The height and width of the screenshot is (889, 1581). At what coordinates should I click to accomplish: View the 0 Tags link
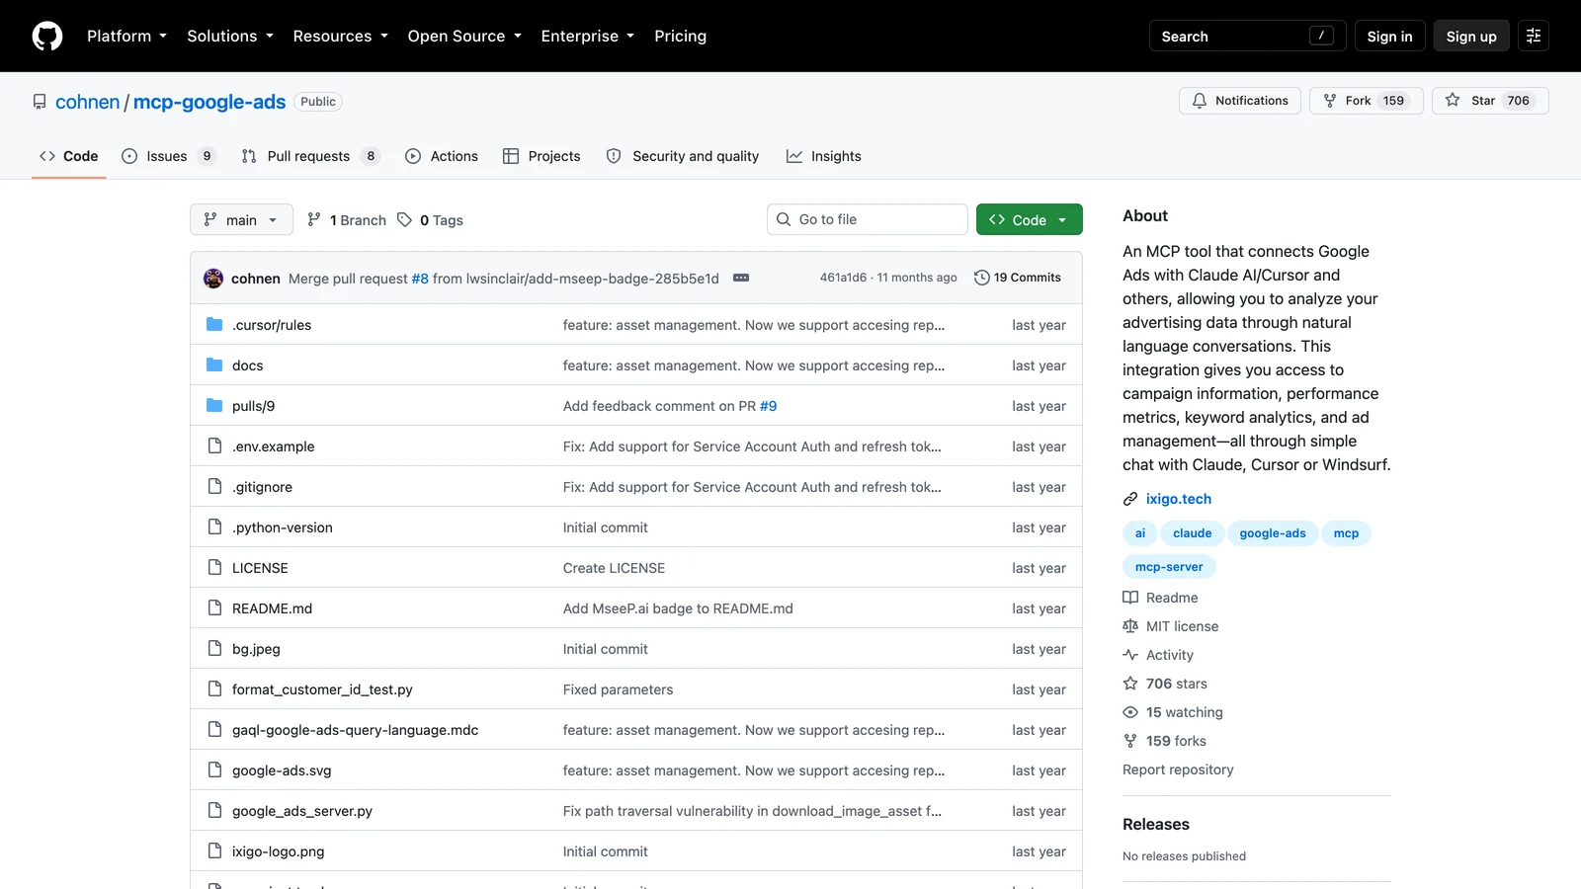pyautogui.click(x=430, y=219)
